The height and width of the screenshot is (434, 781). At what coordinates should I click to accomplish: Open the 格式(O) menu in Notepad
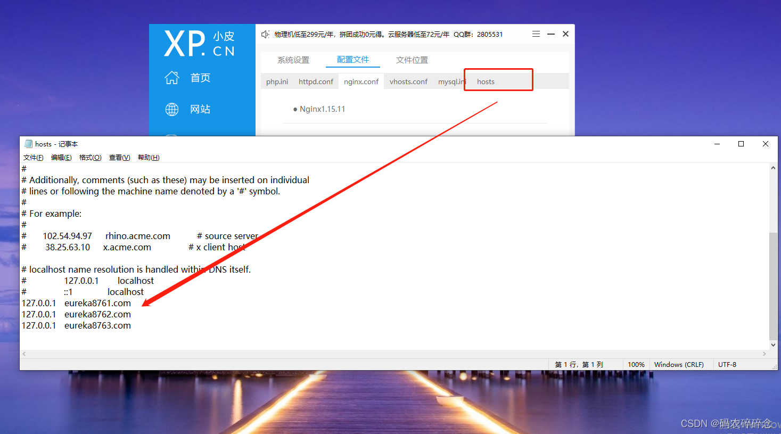91,158
